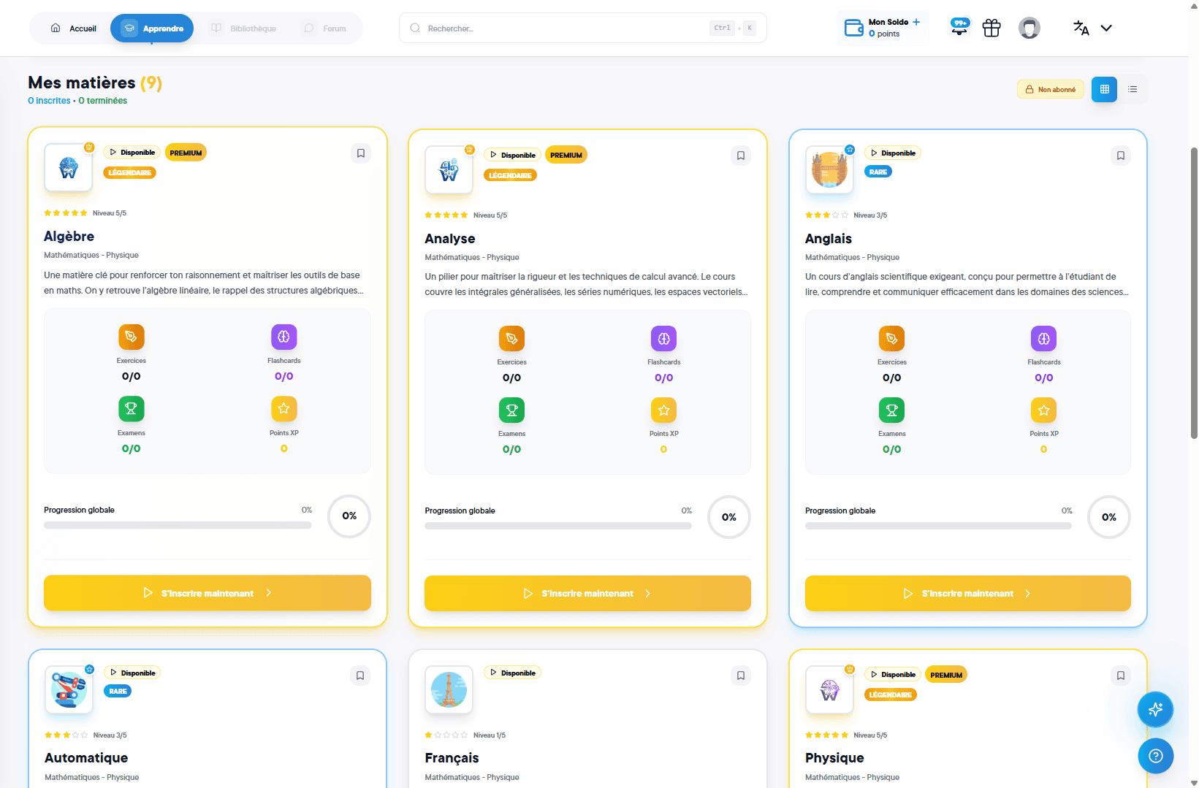Open the Anglais course title
Image resolution: width=1199 pixels, height=788 pixels.
click(x=829, y=239)
